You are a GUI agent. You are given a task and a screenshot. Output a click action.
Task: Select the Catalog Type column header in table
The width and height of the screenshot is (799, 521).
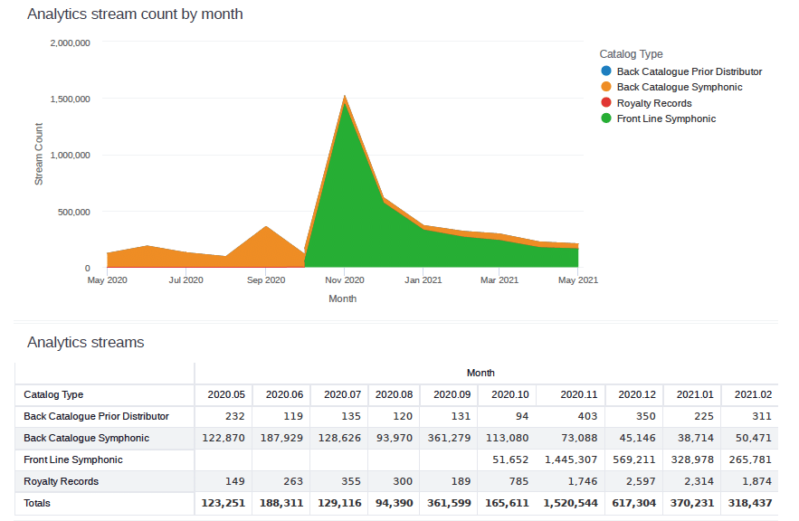pos(53,394)
